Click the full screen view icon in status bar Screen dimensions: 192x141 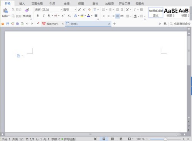(95, 139)
